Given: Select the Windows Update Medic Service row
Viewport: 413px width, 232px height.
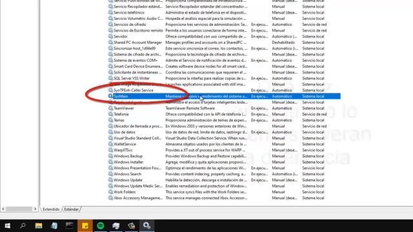Looking at the screenshot, I should point(137,186).
